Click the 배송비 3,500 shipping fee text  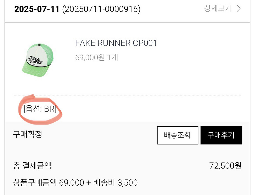115,183
